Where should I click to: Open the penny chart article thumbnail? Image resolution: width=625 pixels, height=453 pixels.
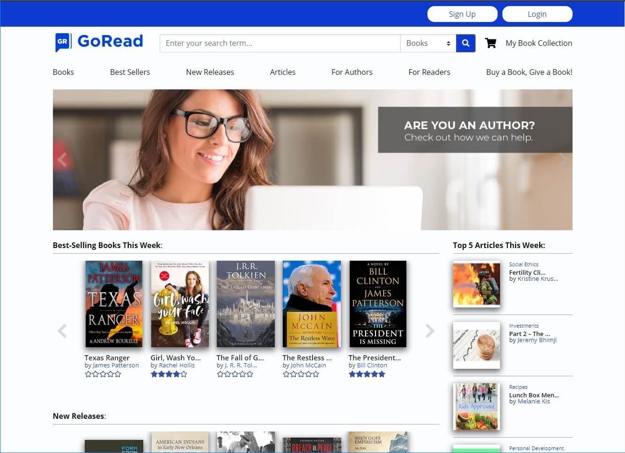(477, 345)
